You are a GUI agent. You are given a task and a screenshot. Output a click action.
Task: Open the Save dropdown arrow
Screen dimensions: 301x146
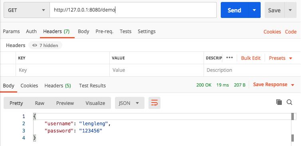[x=290, y=10]
